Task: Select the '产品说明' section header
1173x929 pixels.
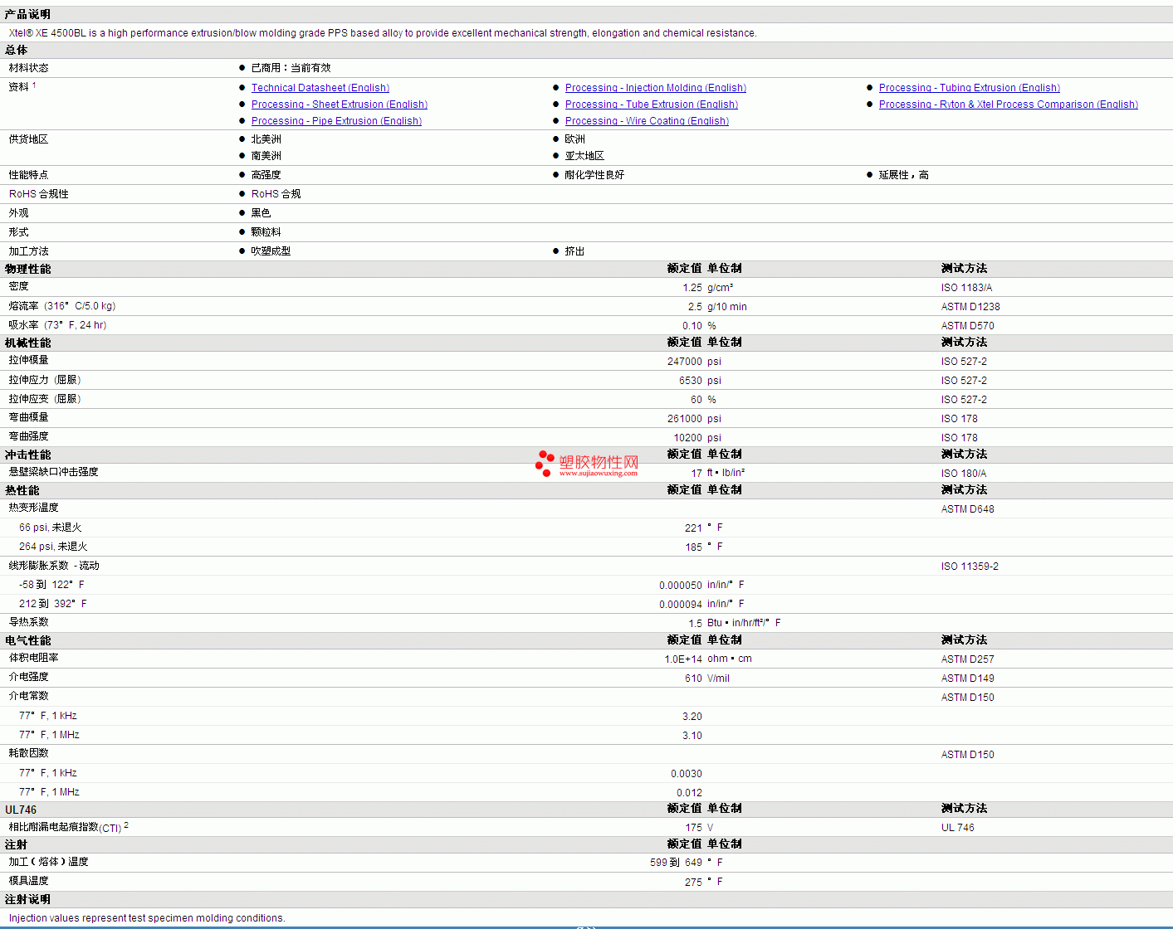Action: (x=27, y=15)
